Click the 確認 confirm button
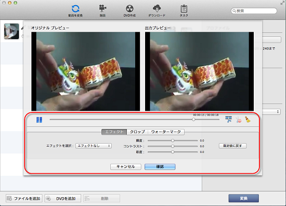 pos(160,166)
